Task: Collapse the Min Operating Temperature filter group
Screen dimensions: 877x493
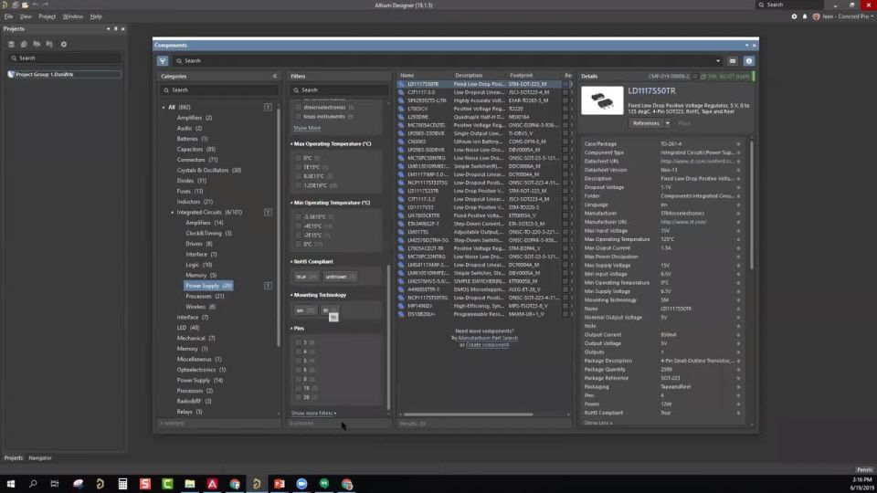Action: [292, 203]
